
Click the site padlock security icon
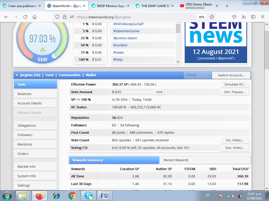[x=65, y=17]
